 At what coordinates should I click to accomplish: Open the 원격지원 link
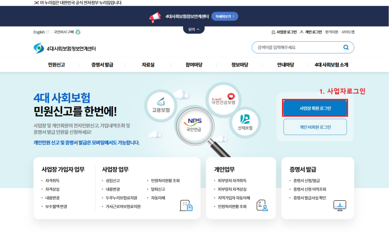(332, 32)
